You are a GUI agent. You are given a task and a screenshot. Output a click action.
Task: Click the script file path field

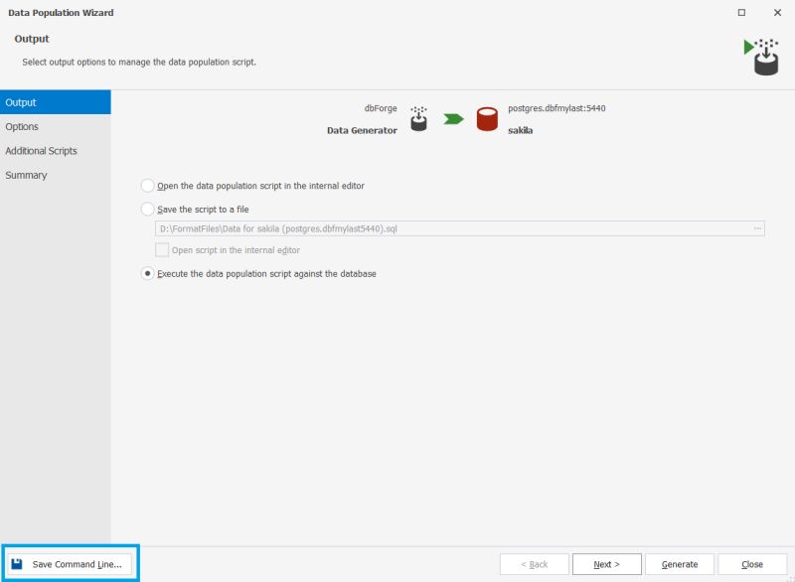(x=459, y=228)
